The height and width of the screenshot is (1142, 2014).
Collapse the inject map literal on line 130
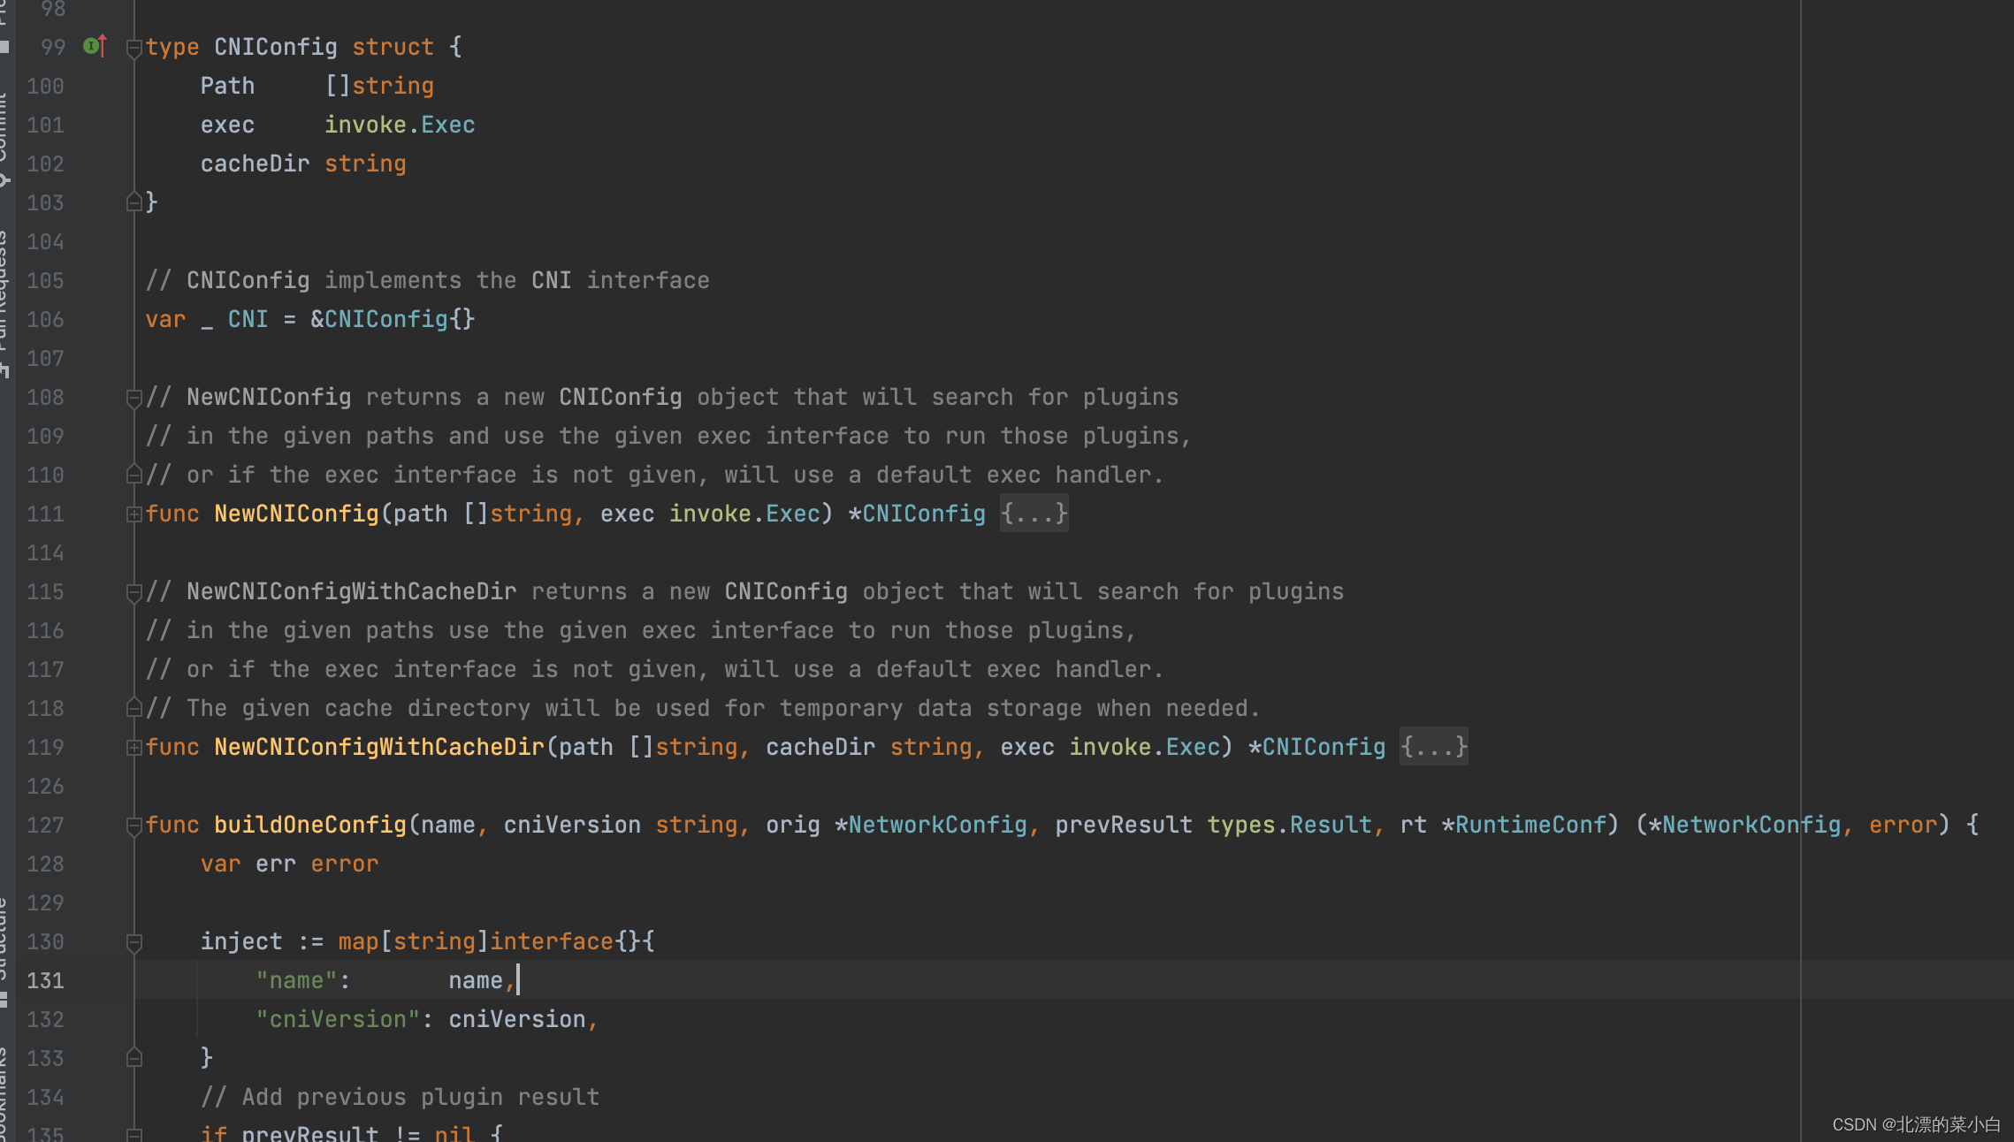click(x=134, y=942)
